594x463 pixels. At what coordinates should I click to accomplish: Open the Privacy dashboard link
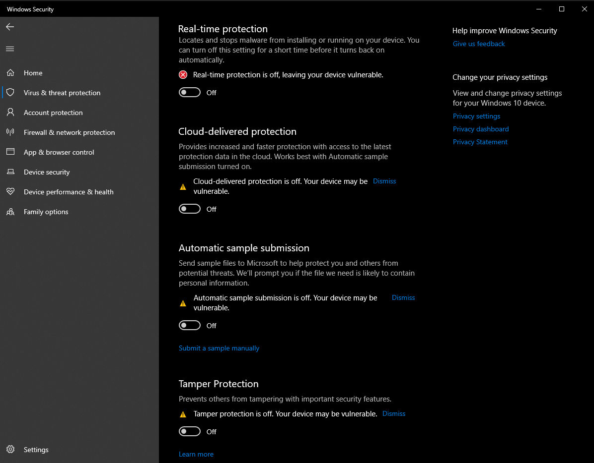[481, 129]
